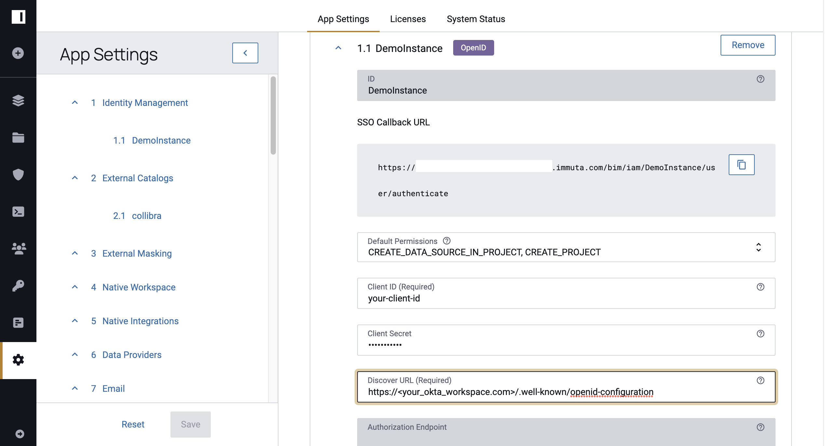The width and height of the screenshot is (825, 446).
Task: Focus the Discover URL input field
Action: click(566, 387)
